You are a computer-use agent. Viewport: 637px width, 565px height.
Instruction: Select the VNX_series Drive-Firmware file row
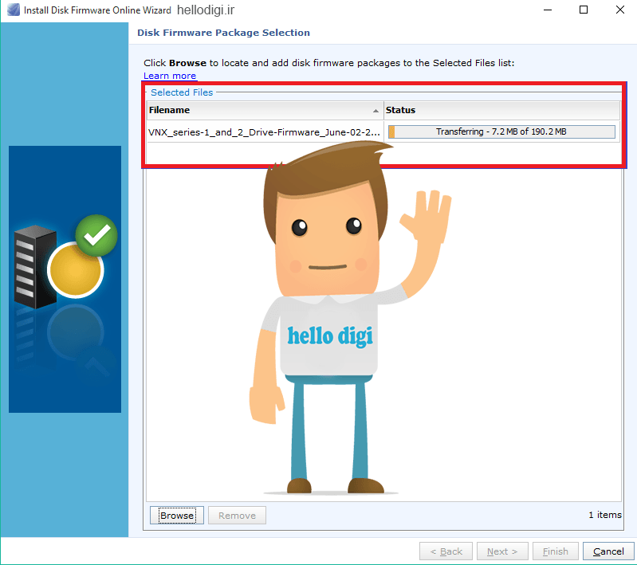(383, 132)
